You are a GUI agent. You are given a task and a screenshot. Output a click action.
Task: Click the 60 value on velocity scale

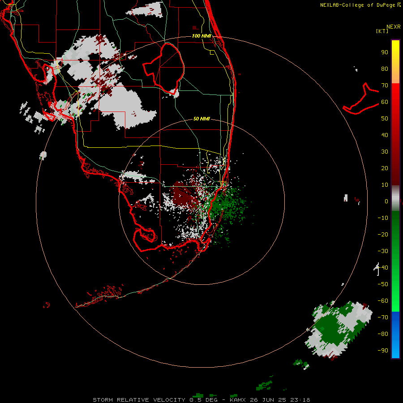click(385, 102)
